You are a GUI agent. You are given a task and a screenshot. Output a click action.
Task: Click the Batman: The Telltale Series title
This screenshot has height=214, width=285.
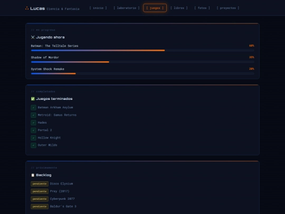pyautogui.click(x=54, y=46)
